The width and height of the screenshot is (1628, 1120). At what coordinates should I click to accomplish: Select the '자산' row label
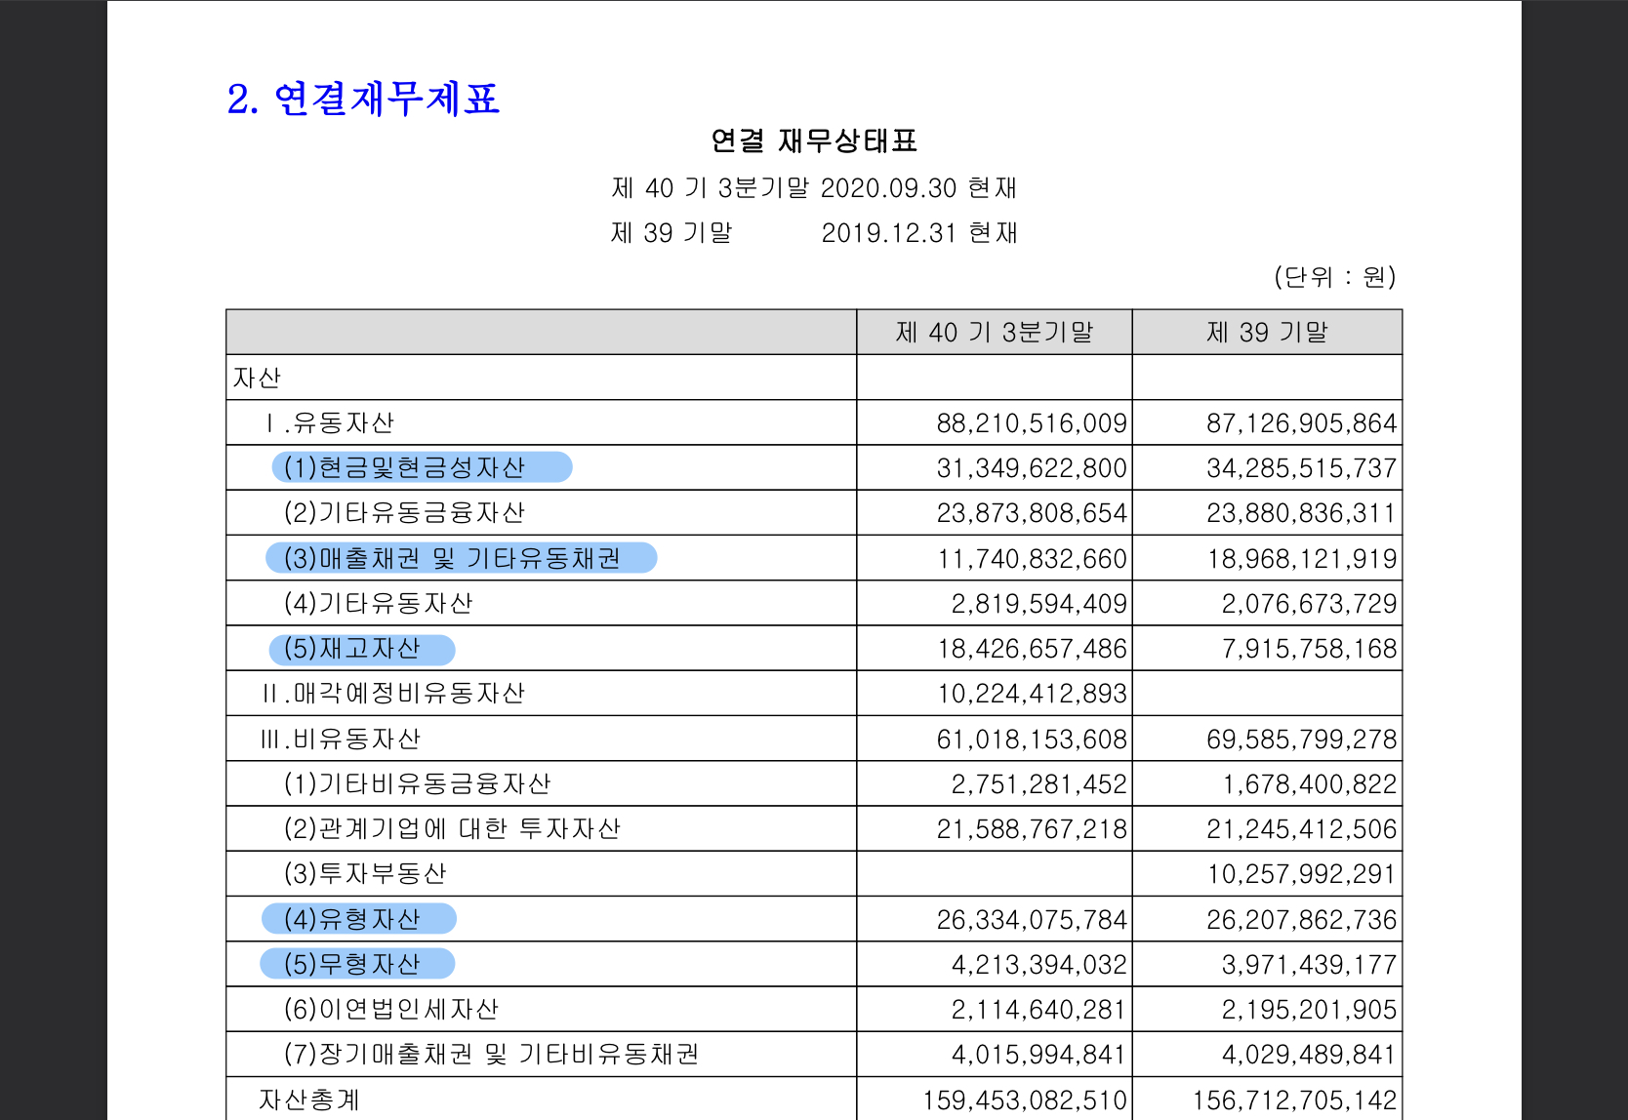coord(257,378)
